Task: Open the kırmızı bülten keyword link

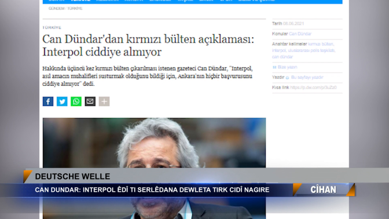Action: pos(321,44)
